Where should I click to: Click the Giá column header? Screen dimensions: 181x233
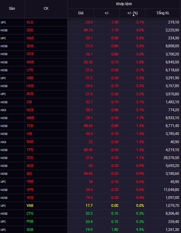point(81,13)
